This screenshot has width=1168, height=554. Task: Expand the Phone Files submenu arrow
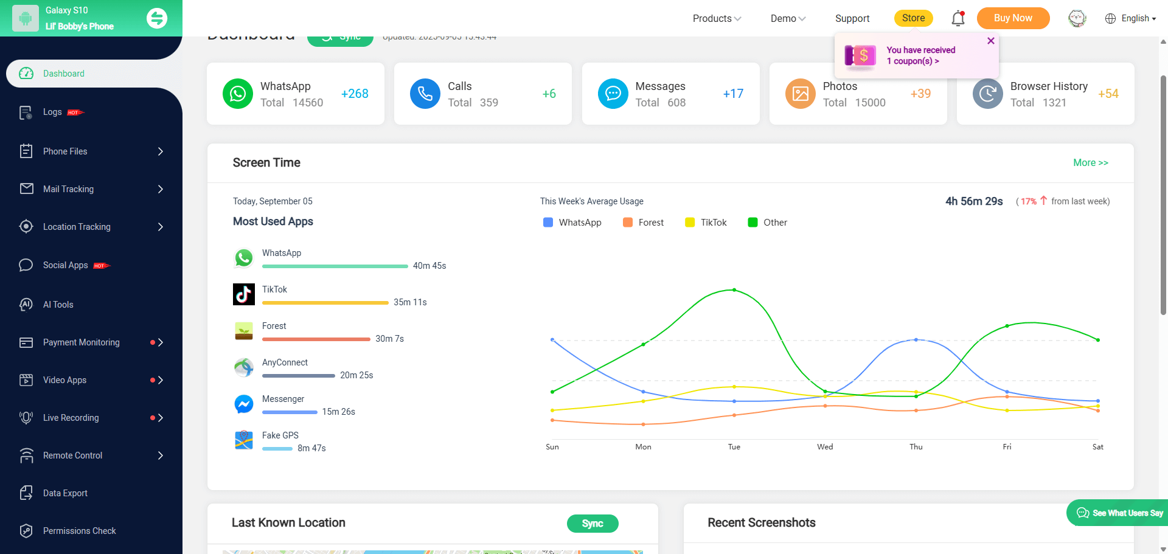(161, 151)
